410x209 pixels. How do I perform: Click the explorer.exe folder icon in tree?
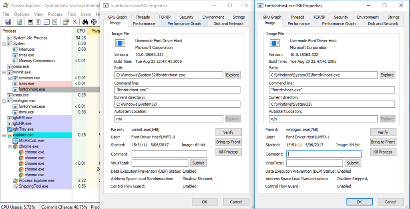point(10,135)
